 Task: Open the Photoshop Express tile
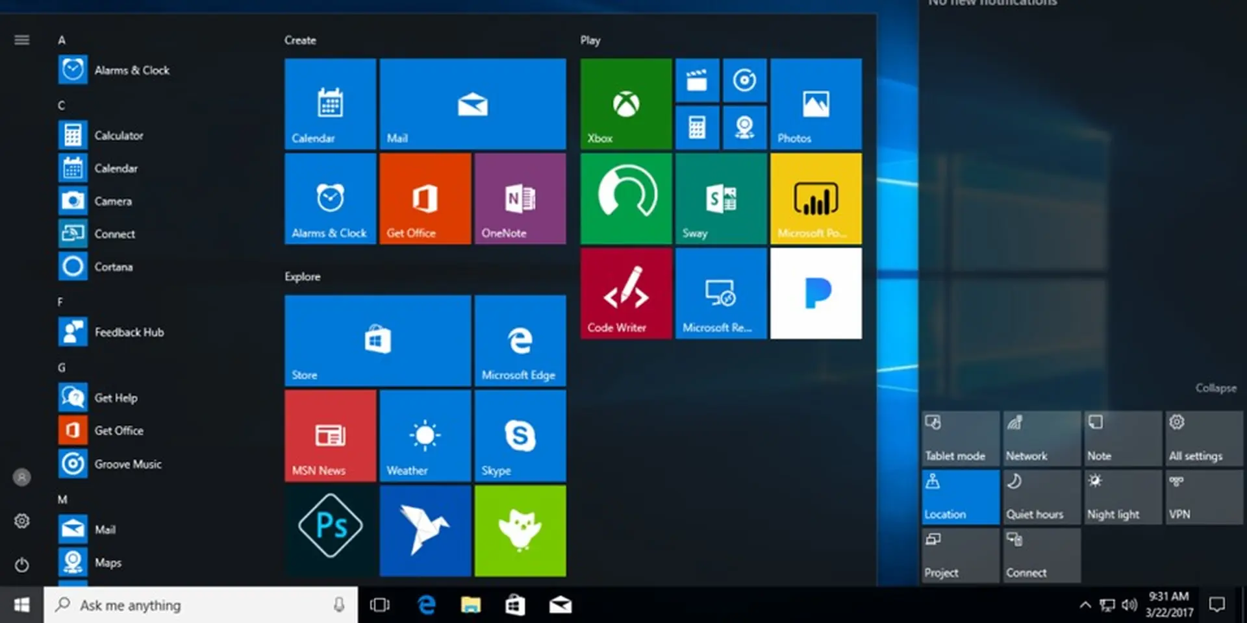(329, 531)
